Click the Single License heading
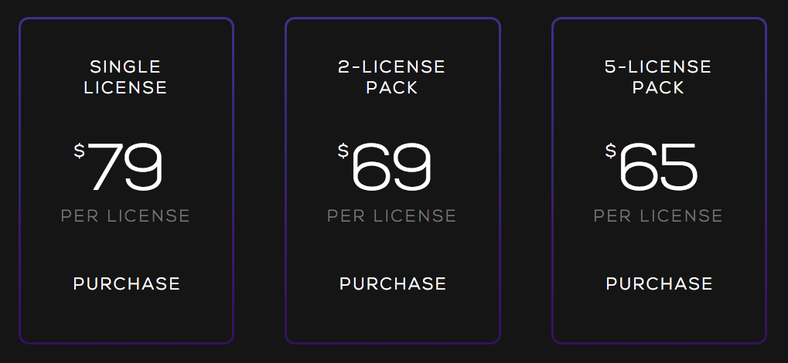 125,77
